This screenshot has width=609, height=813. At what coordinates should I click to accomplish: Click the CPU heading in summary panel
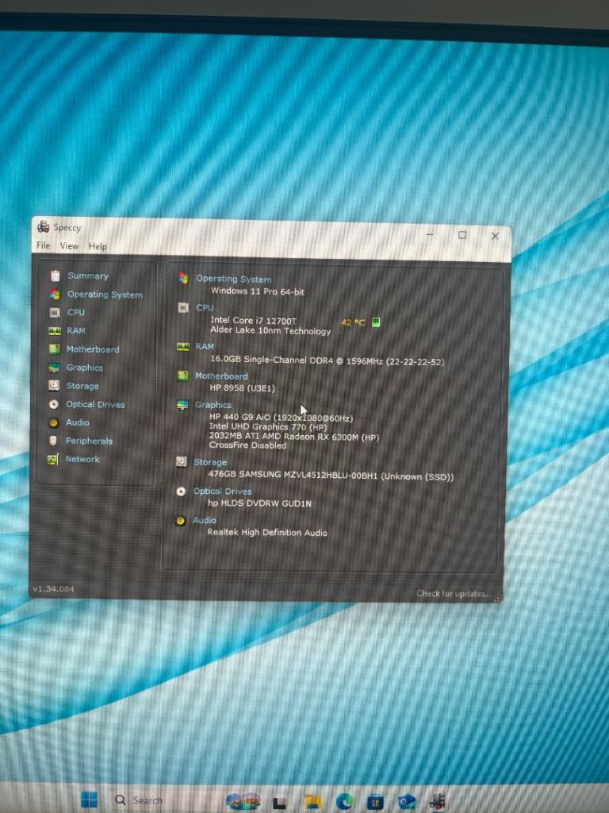click(x=205, y=307)
